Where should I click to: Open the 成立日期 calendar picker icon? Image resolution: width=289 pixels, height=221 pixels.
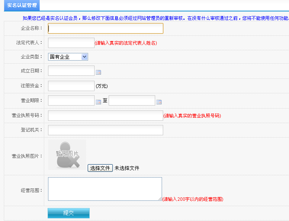tap(98, 72)
